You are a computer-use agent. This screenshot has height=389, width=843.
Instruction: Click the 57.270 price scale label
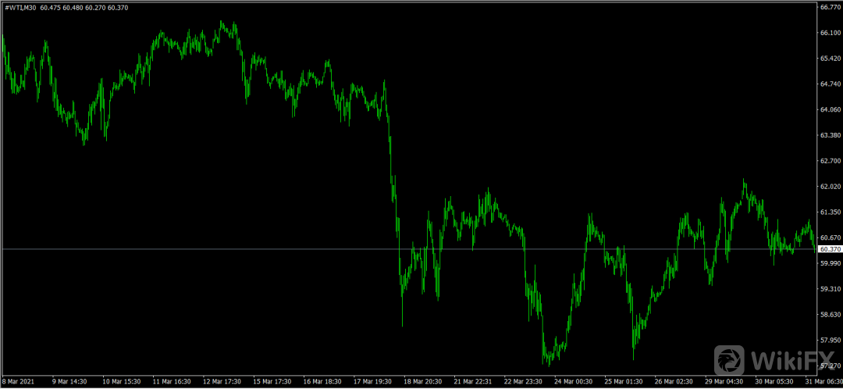pos(829,366)
